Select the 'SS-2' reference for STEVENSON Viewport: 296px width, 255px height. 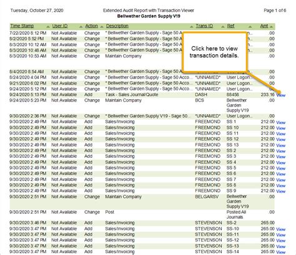[x=232, y=223]
